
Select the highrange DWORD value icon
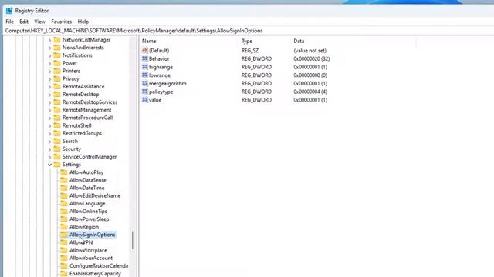tap(144, 67)
